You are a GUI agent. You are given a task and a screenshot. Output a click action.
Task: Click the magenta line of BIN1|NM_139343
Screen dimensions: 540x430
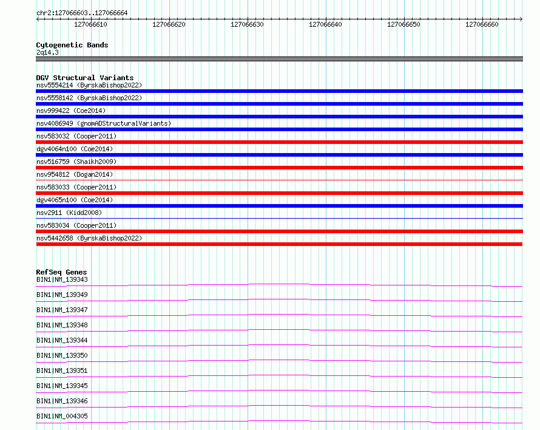[x=279, y=285]
